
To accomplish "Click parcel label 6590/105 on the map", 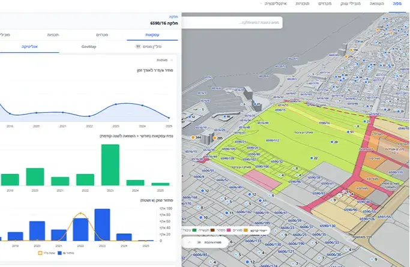I will [x=229, y=149].
